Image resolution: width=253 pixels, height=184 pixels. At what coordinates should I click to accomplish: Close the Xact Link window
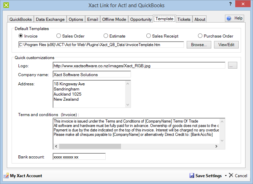243,4
